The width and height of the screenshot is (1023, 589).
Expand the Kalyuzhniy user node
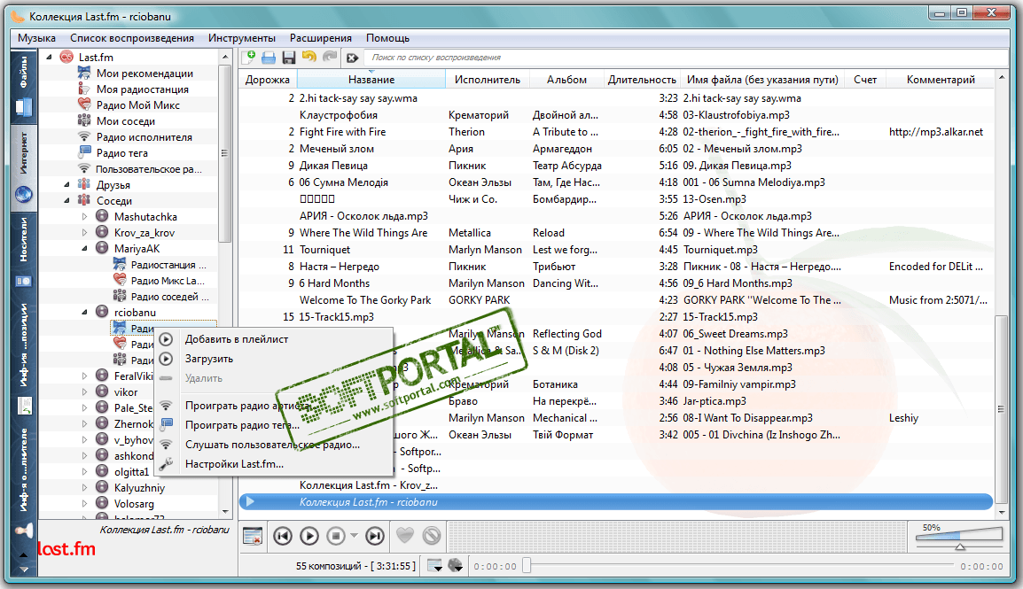coord(84,487)
